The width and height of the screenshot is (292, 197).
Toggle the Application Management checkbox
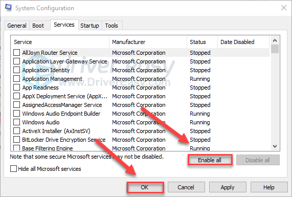pyautogui.click(x=16, y=79)
